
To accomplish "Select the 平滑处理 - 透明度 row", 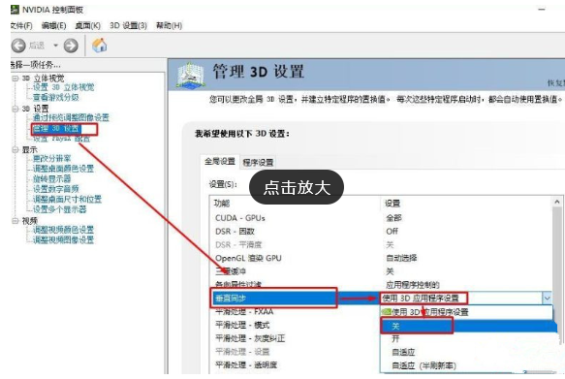I will (296, 365).
